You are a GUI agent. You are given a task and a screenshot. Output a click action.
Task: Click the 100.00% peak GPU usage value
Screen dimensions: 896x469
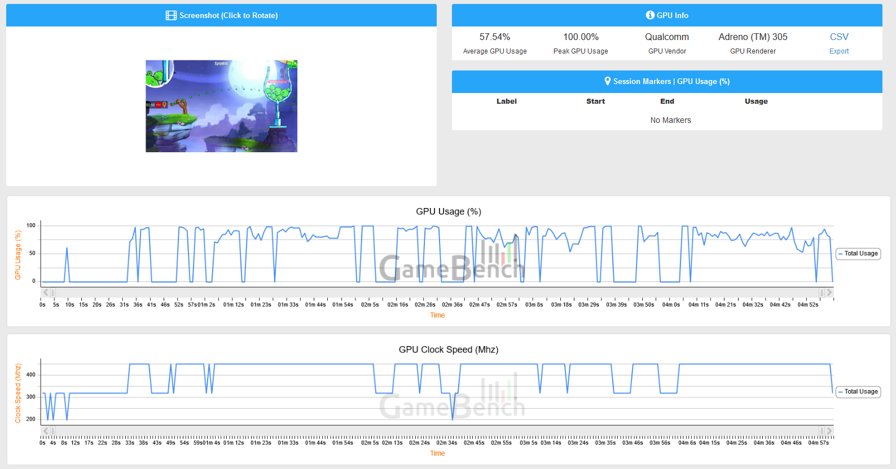tap(581, 37)
